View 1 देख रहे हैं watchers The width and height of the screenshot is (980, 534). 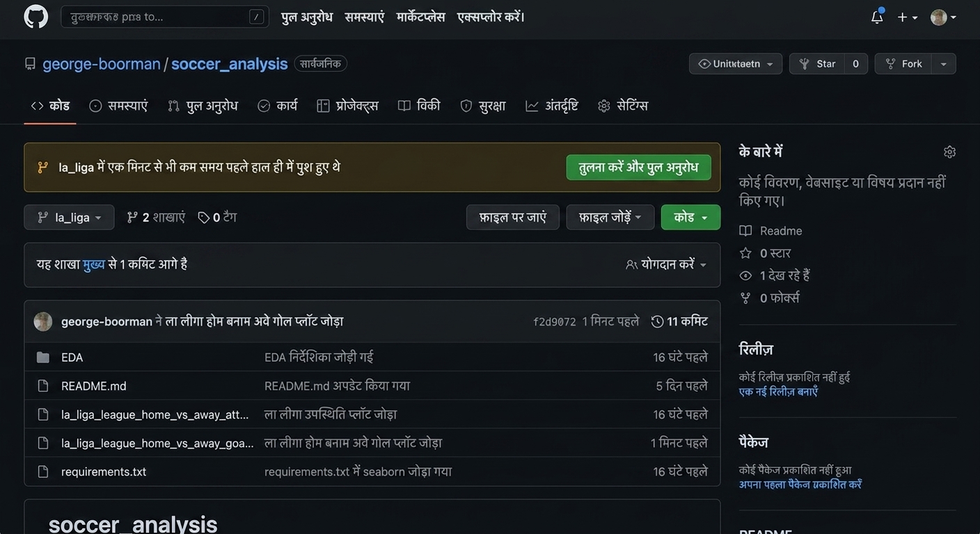(x=775, y=275)
